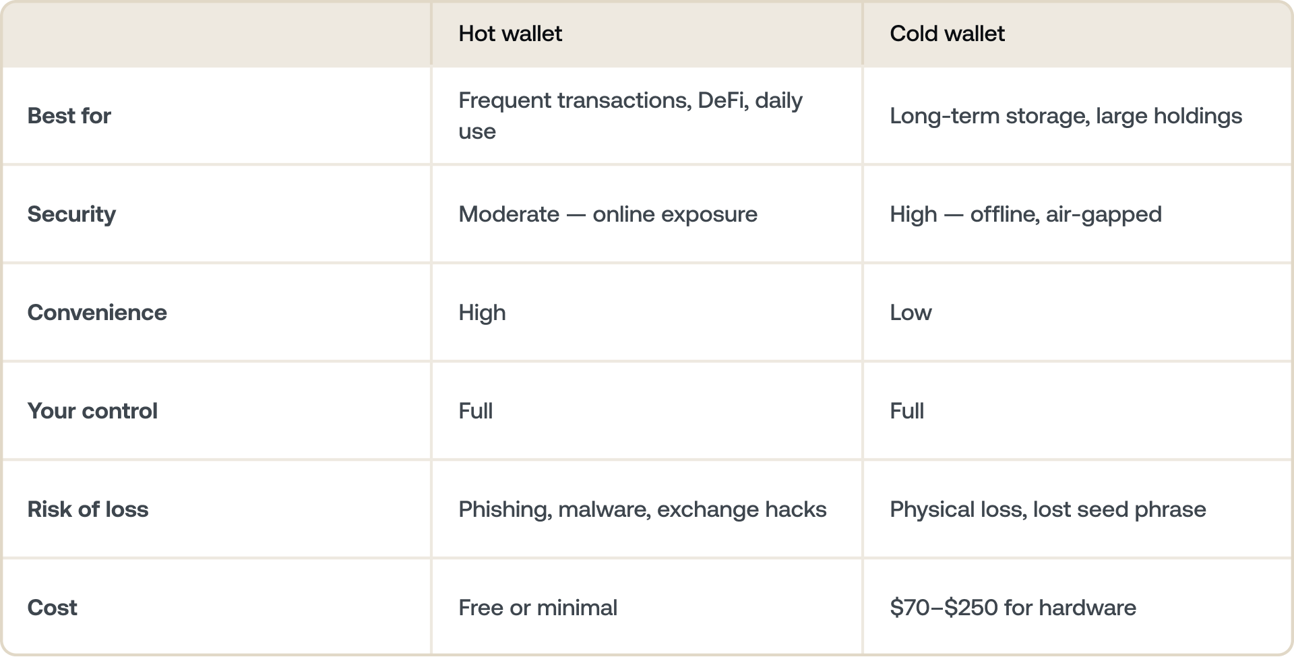Select the Long-term storage, large holdings cell
This screenshot has height=657, width=1294.
(1066, 116)
